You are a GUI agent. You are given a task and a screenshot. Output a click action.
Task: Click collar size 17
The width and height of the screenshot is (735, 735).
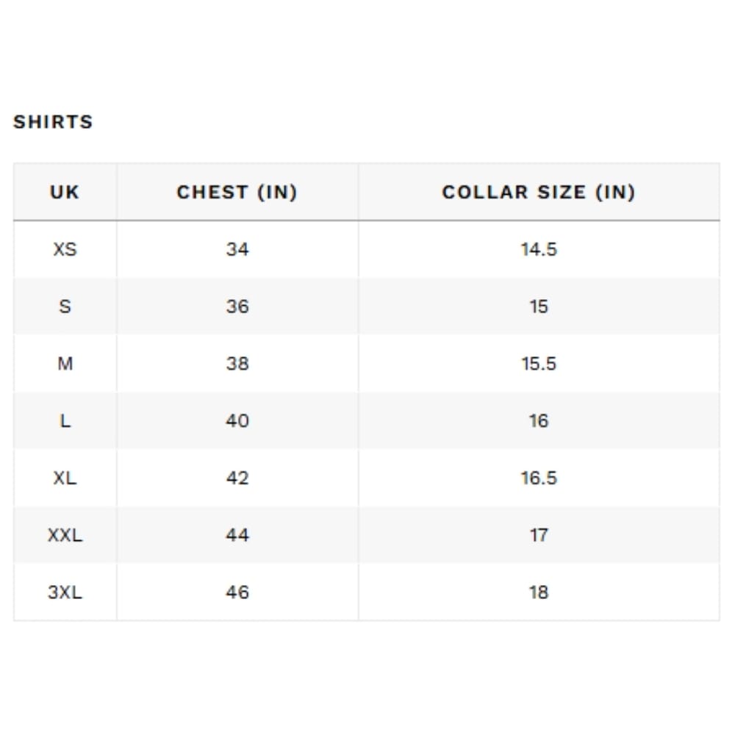[539, 535]
